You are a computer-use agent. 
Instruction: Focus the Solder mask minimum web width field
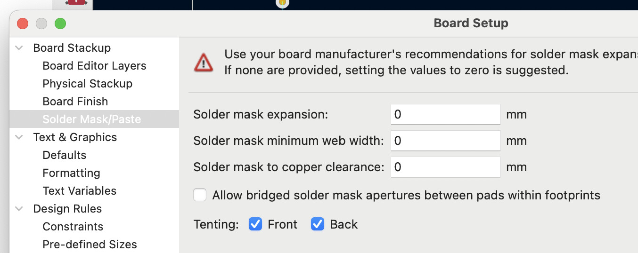pos(445,141)
